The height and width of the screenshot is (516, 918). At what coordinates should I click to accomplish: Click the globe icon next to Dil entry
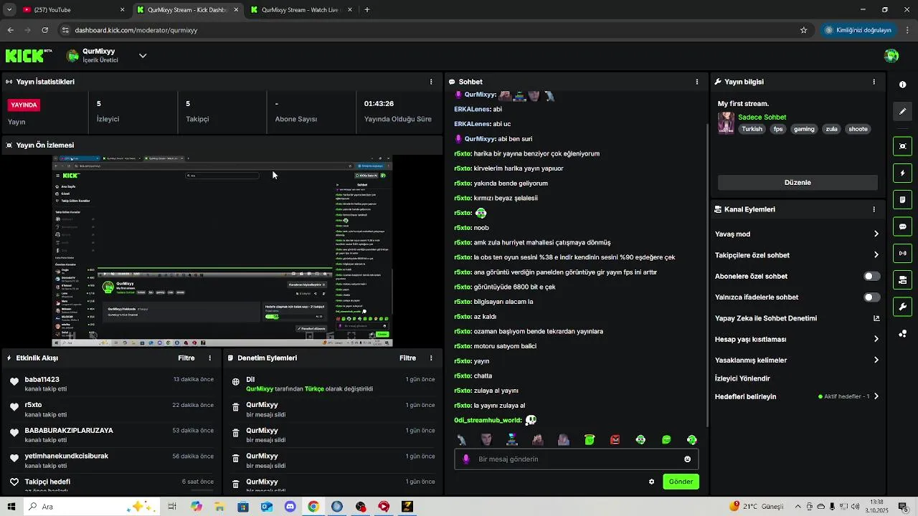(x=235, y=382)
